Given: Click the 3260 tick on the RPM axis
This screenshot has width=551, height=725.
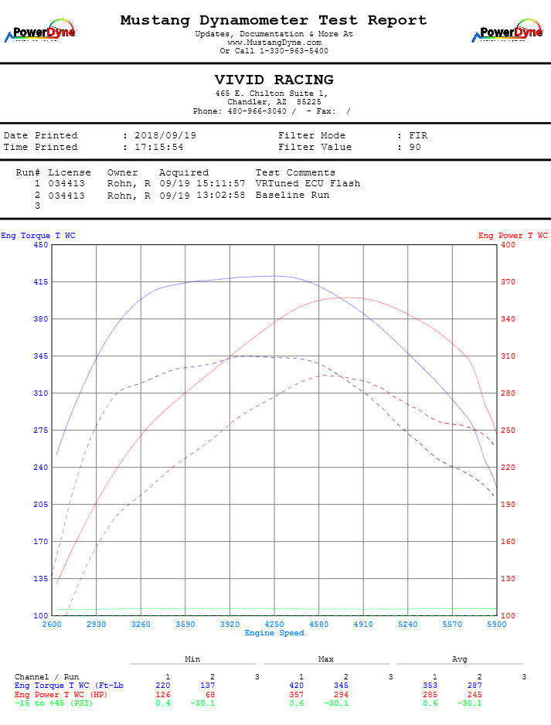Looking at the screenshot, I should coord(141,625).
